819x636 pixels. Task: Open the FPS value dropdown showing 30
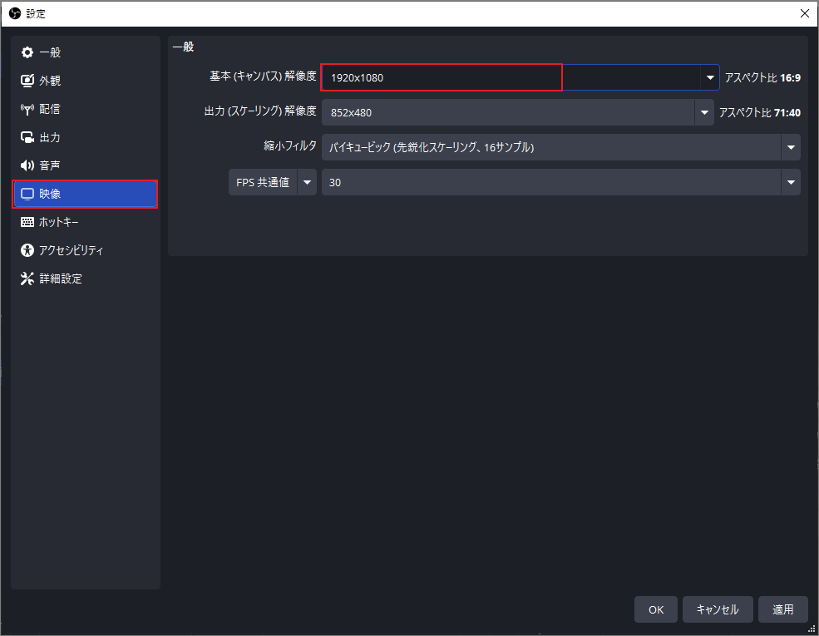pyautogui.click(x=791, y=182)
